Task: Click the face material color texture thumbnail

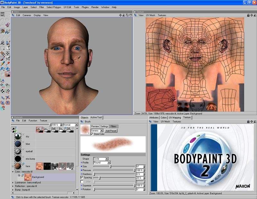Action: tap(40, 166)
